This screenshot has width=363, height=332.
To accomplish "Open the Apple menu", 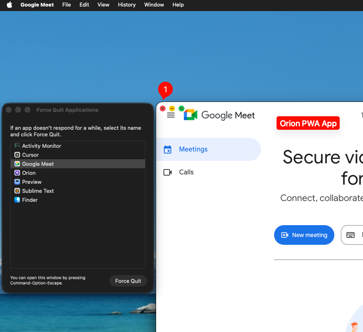I will [9, 5].
